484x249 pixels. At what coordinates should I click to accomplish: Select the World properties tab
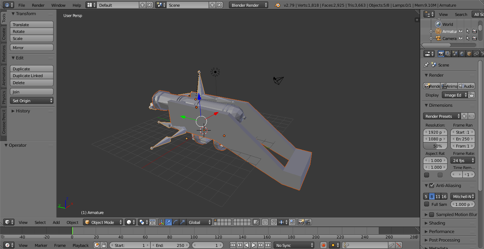(462, 53)
